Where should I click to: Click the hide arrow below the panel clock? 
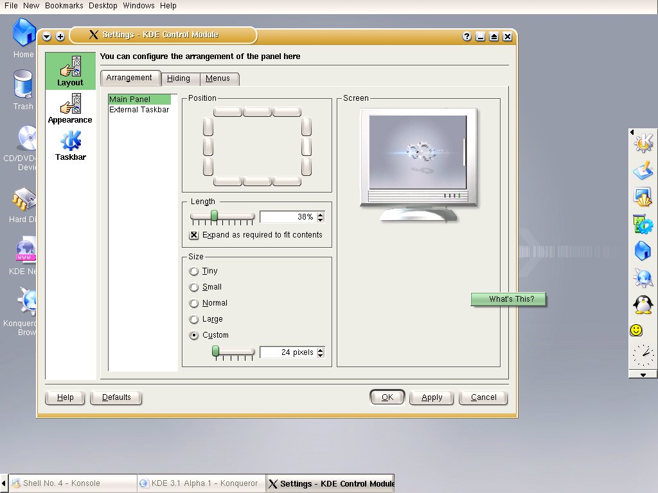pyautogui.click(x=643, y=375)
